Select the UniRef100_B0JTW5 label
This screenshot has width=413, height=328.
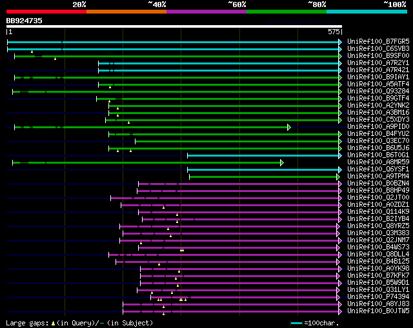coord(378,311)
